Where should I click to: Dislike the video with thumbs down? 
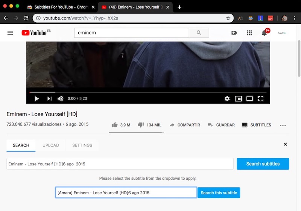[x=141, y=125]
